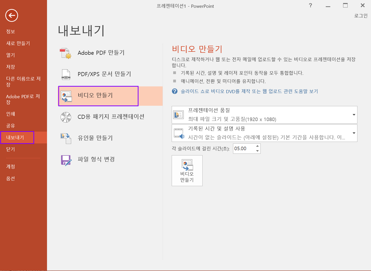The image size is (371, 271).
Task: Go back using the circled arrow button
Action: 12,16
